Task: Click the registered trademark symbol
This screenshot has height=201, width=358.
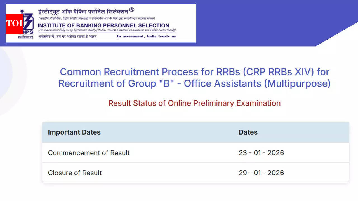Action: point(132,10)
